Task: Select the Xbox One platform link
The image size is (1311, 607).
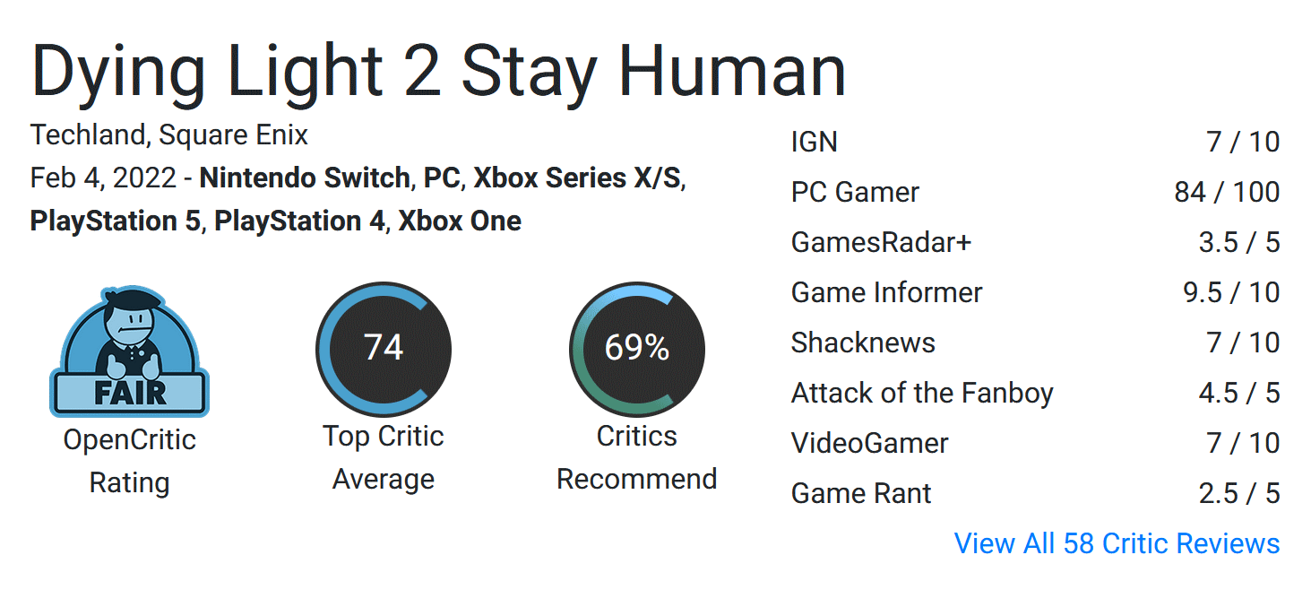Action: click(460, 221)
